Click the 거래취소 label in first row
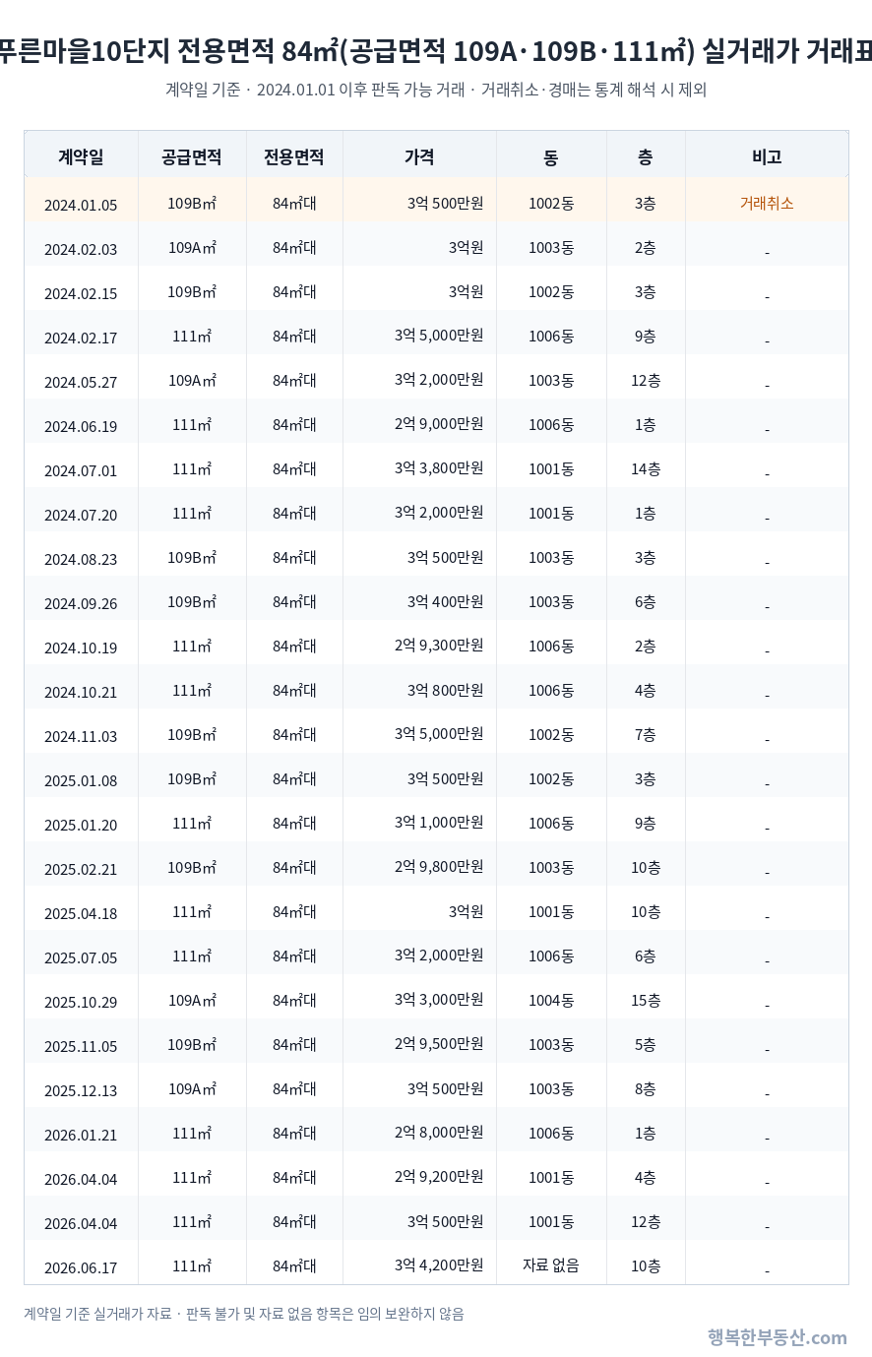Viewport: 872px width, 1357px height. [767, 204]
